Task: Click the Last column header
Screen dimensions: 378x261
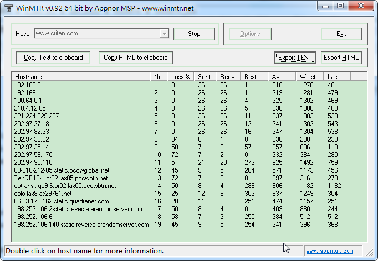Action: 337,77
